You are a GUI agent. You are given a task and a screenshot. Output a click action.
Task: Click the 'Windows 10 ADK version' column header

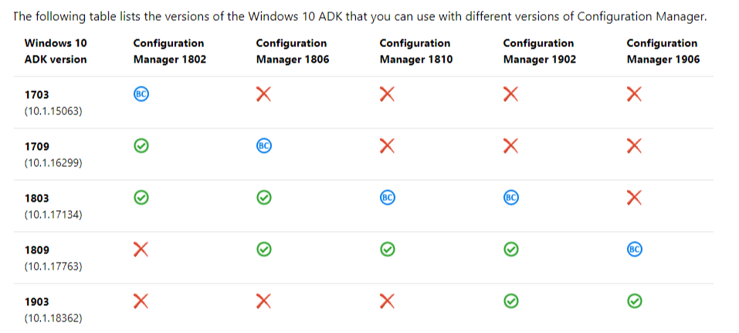coord(56,51)
